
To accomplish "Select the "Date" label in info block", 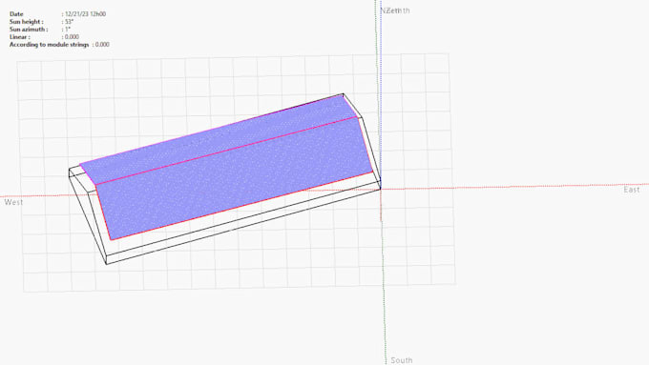I will point(16,14).
